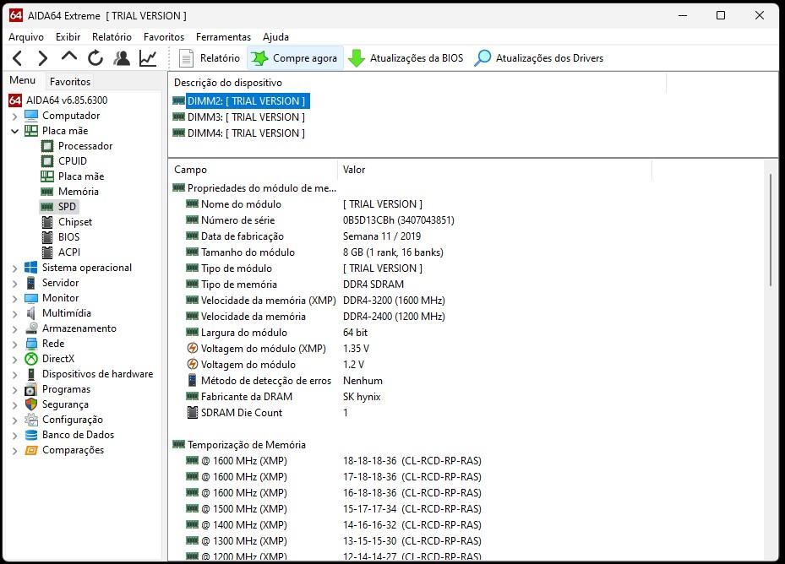
Task: Open the graph chart toolbar icon
Action: [148, 58]
